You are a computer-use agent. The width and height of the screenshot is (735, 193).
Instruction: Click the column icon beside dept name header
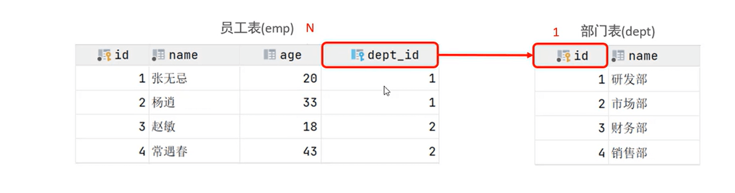click(618, 55)
